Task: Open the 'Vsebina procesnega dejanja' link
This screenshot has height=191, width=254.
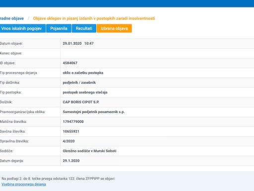Action: (x=24, y=184)
